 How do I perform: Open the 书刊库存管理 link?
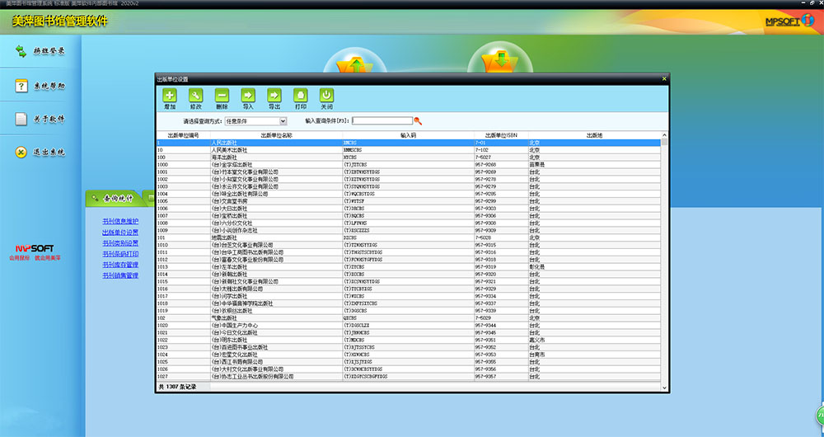click(x=120, y=265)
